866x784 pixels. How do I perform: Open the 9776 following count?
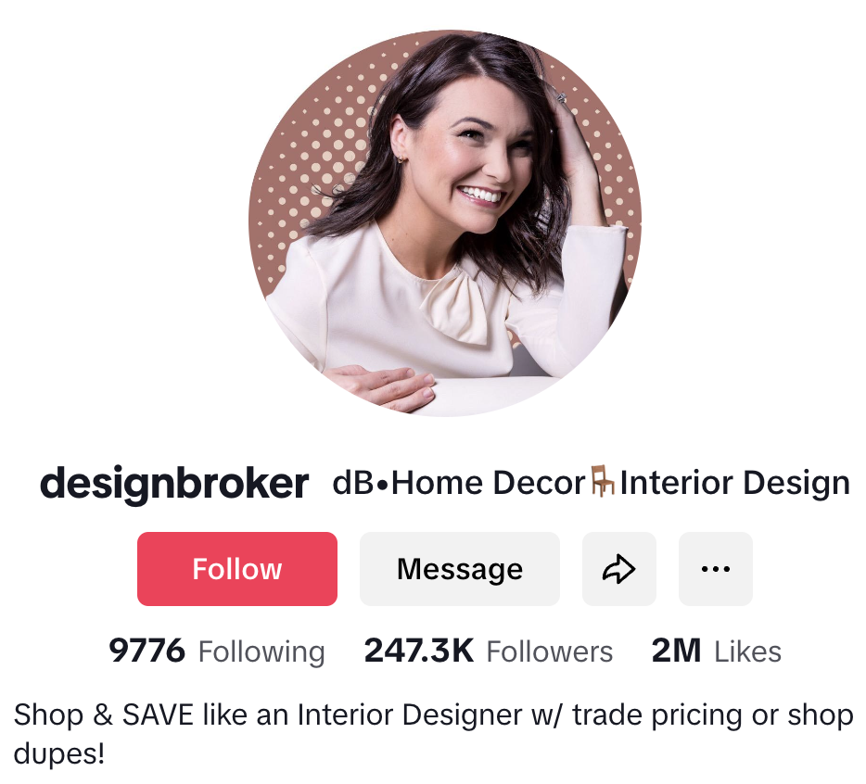(x=146, y=651)
